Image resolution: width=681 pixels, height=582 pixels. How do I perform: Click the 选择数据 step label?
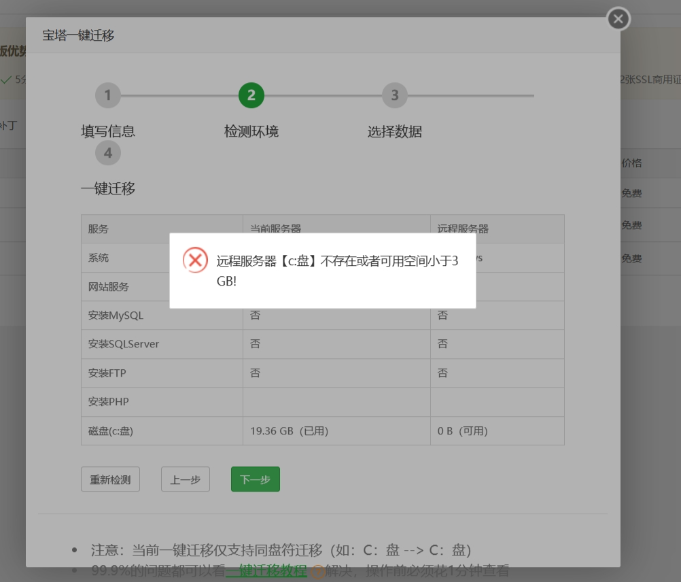[x=394, y=131]
